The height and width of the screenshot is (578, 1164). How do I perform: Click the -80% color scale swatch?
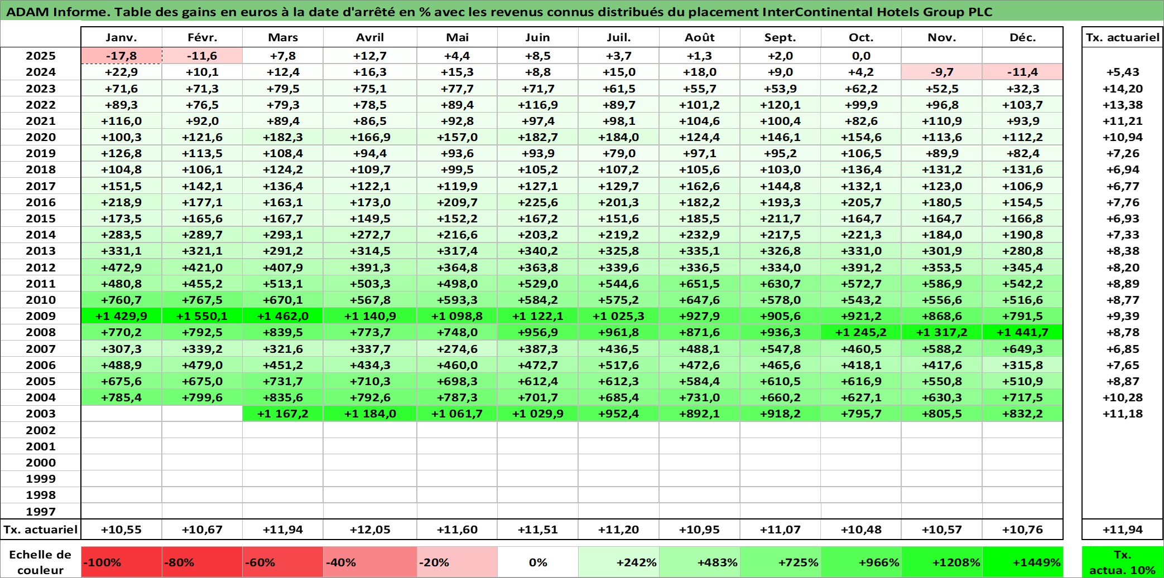pyautogui.click(x=202, y=562)
